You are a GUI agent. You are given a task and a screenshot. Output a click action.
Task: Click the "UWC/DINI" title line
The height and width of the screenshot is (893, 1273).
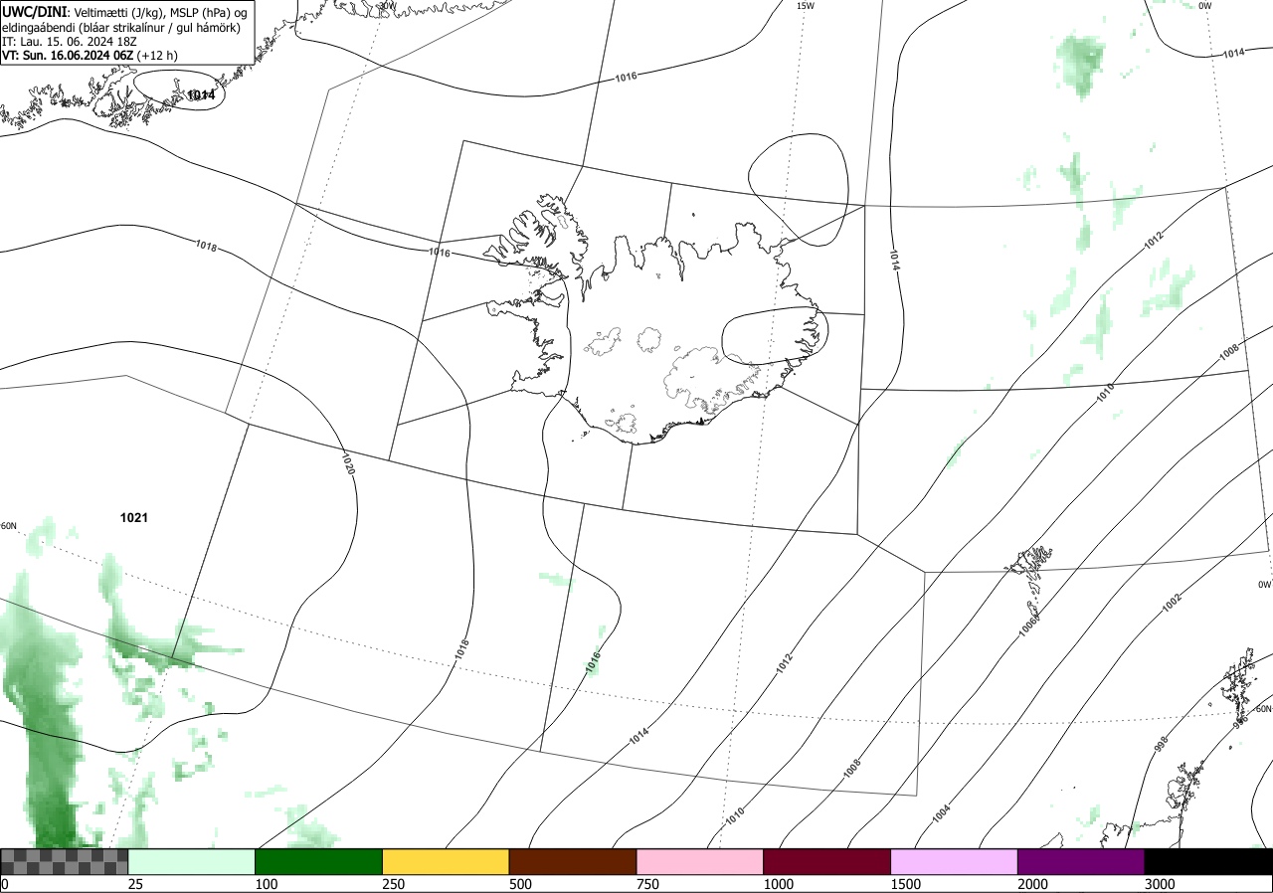[124, 11]
